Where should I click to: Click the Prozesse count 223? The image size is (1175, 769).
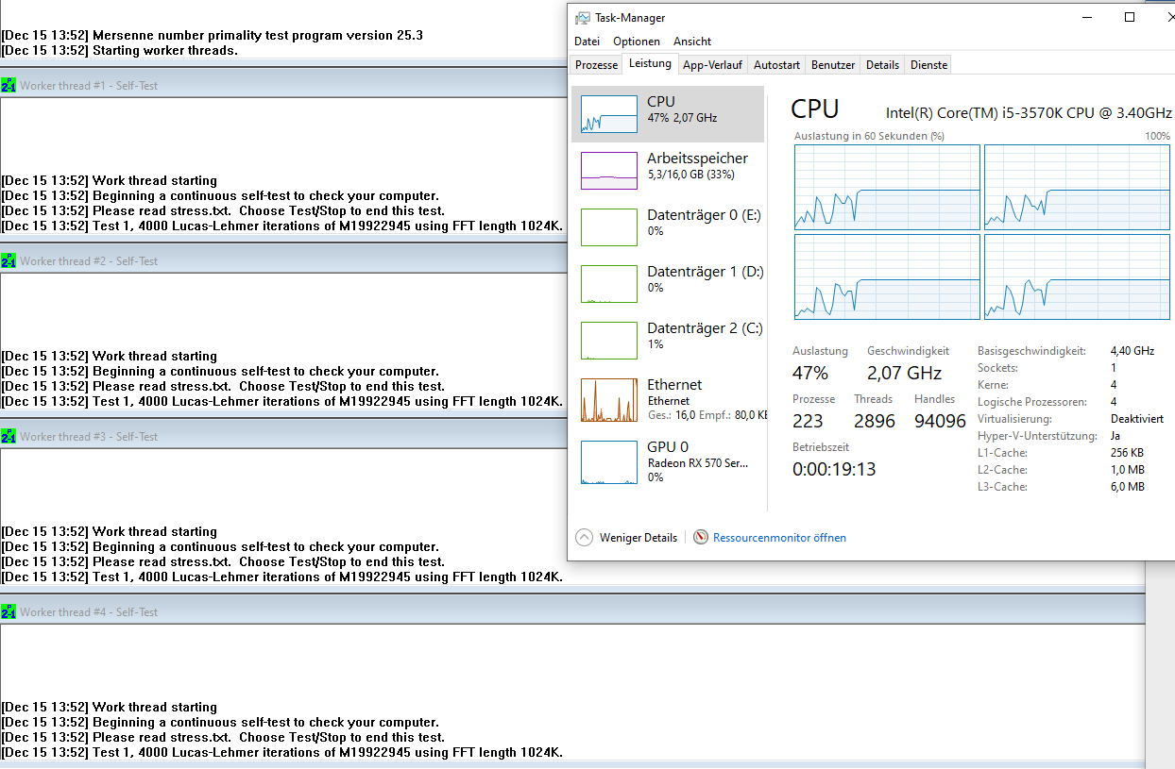tap(808, 421)
